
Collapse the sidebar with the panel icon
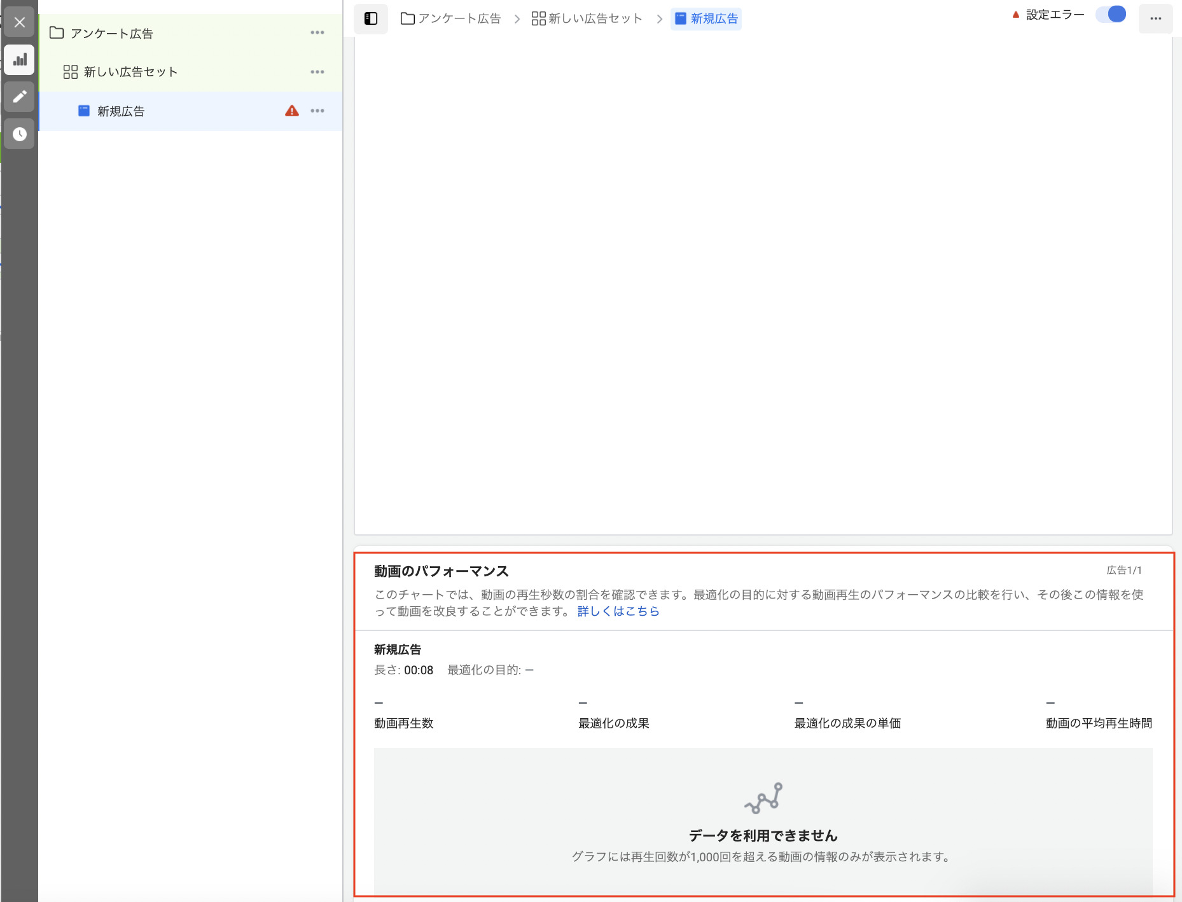coord(370,18)
